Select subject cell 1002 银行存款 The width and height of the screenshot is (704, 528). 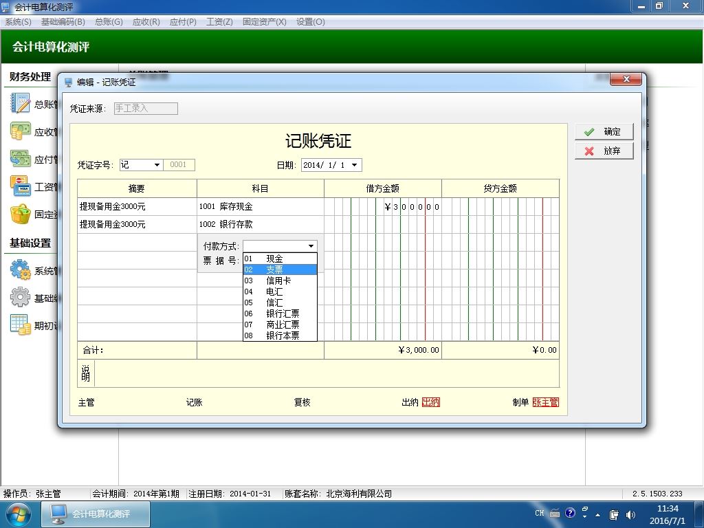coord(261,225)
